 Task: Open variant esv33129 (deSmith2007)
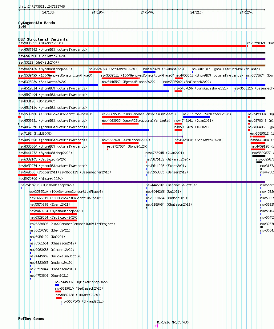[39, 62]
